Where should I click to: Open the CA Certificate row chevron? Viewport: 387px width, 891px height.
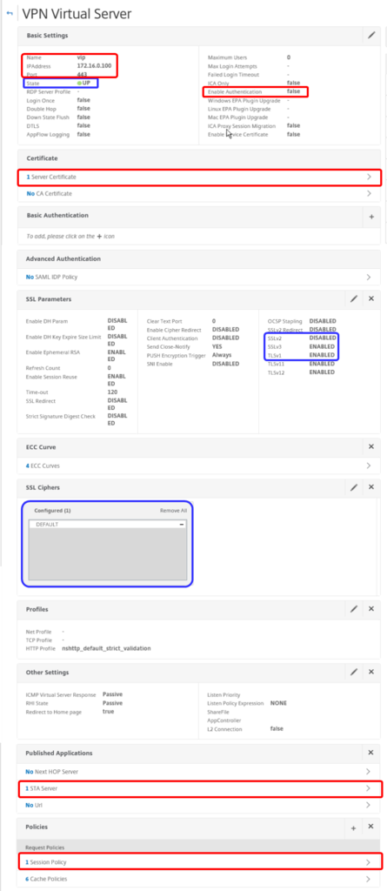(369, 194)
